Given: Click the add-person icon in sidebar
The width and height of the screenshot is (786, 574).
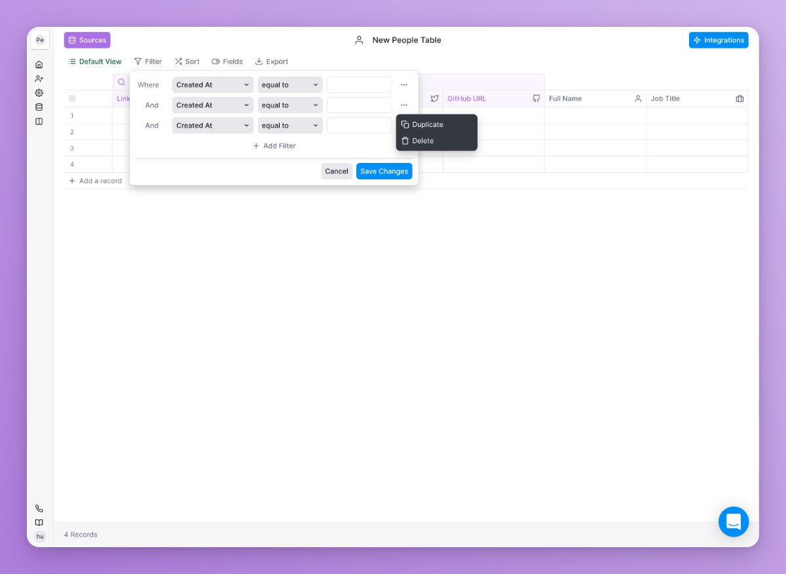Looking at the screenshot, I should pos(39,79).
